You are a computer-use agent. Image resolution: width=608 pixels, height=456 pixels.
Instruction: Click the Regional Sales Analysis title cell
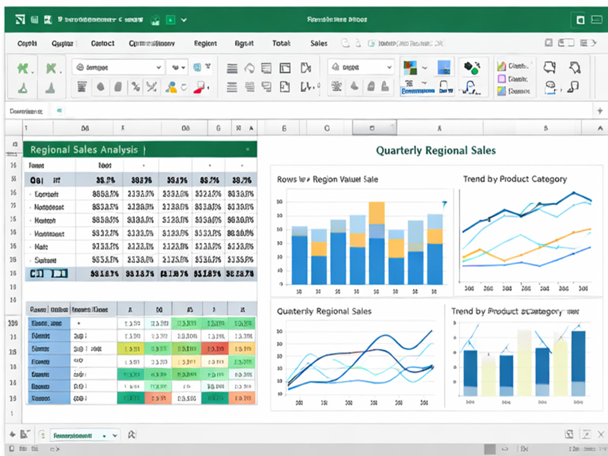tap(140, 150)
